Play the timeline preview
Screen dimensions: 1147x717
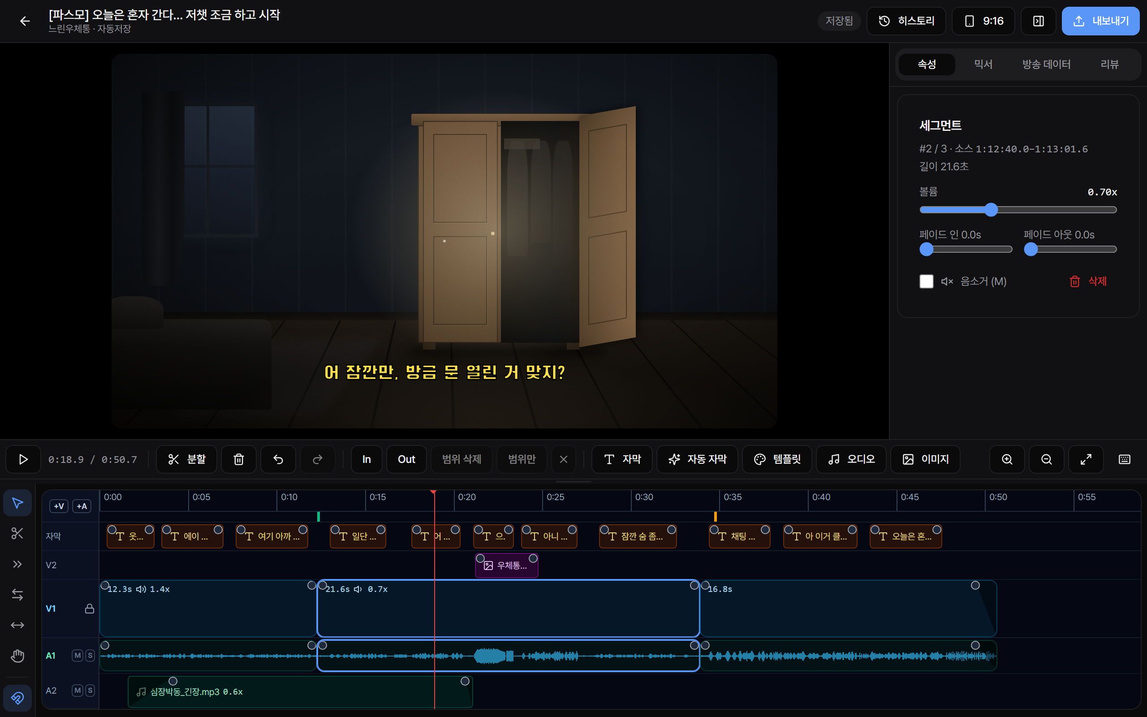tap(23, 459)
